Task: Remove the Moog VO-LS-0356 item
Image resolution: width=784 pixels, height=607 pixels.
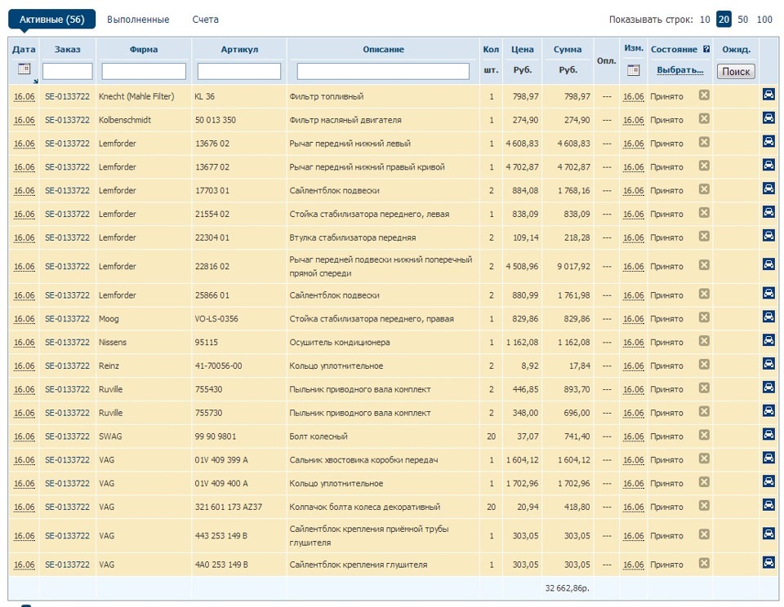Action: (x=704, y=317)
